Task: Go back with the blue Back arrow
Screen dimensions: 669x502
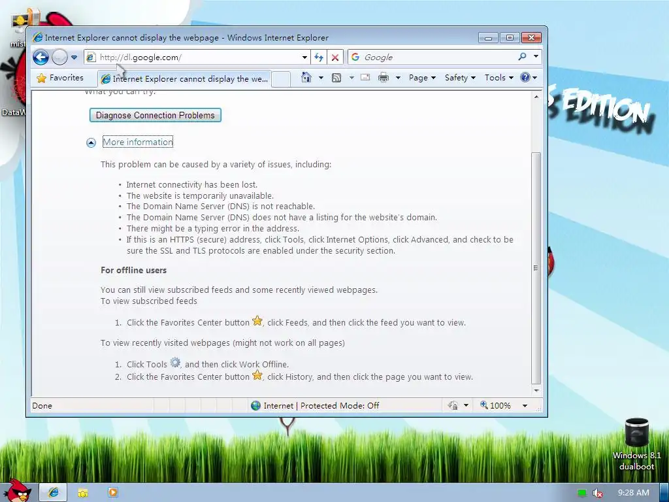Action: point(41,58)
